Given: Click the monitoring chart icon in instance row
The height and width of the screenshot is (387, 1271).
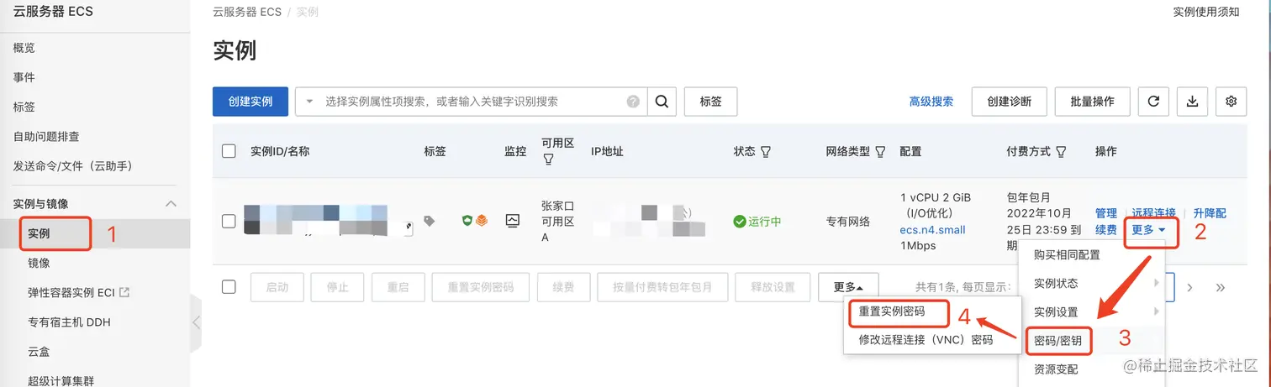Looking at the screenshot, I should tap(513, 221).
